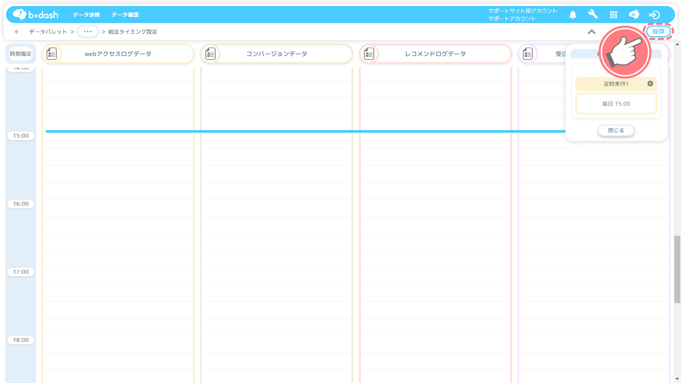Click the webアクセスログデータ document icon
Viewport: 681px width, 383px height.
pyautogui.click(x=52, y=54)
